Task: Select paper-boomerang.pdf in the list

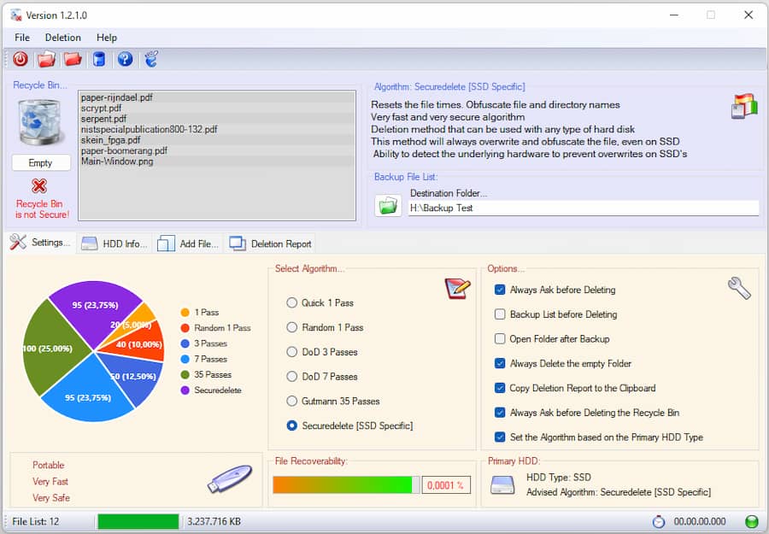Action: tap(217, 150)
